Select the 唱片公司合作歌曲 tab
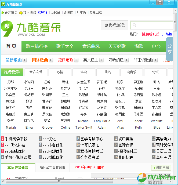The height and width of the screenshot is (185, 178). pyautogui.click(x=53, y=167)
